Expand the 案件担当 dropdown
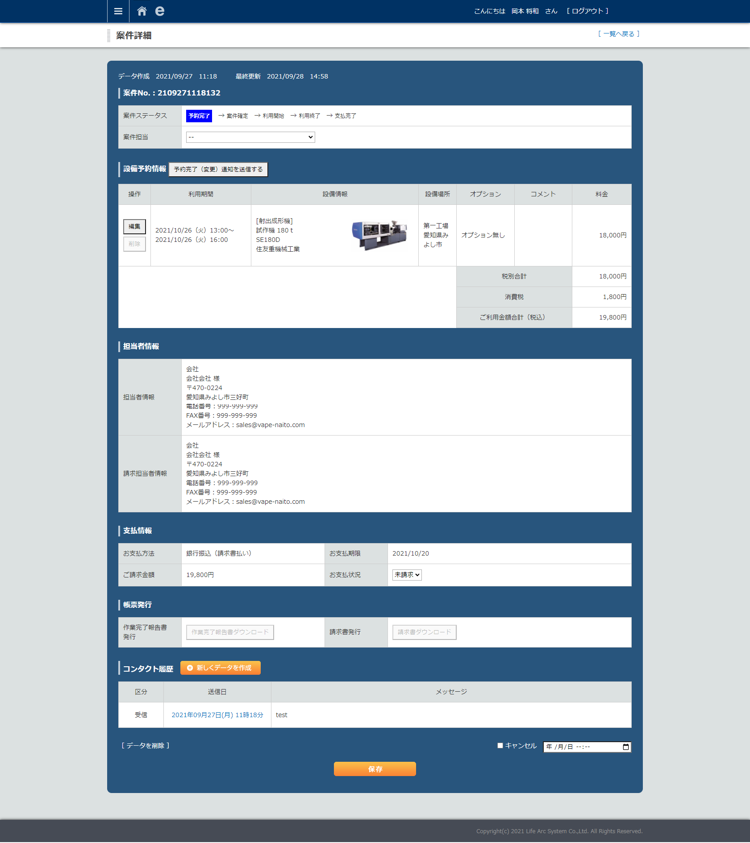750x843 pixels. click(250, 137)
